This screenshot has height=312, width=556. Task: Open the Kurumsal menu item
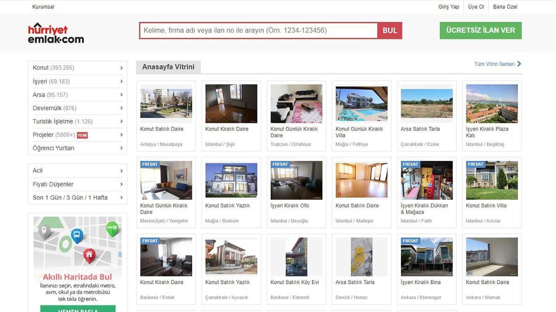pos(43,7)
